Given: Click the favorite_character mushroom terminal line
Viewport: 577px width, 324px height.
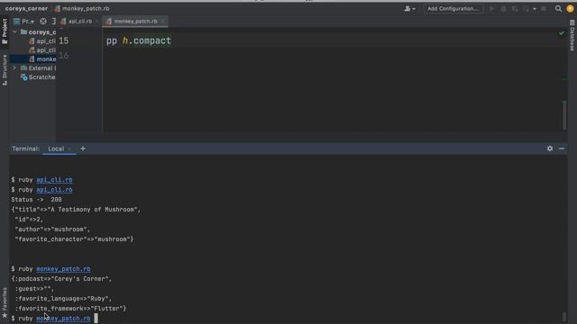Looking at the screenshot, I should (74, 239).
